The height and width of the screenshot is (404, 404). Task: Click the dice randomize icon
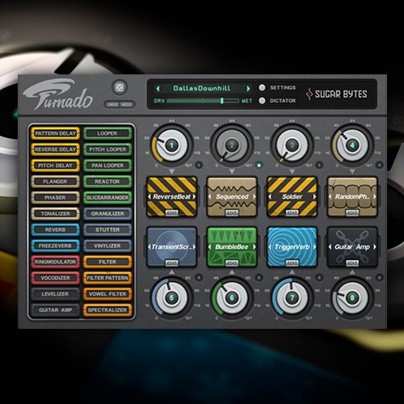[120, 87]
